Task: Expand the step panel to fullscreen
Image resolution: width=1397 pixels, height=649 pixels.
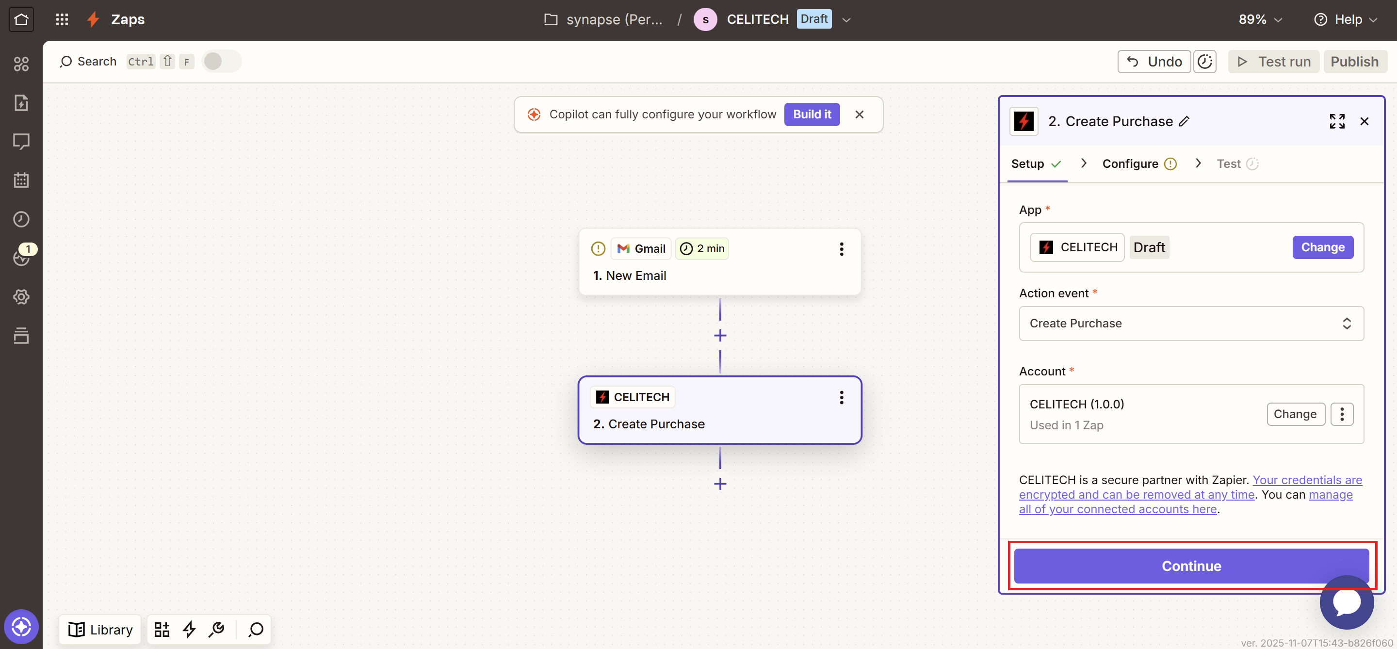Action: pyautogui.click(x=1337, y=121)
